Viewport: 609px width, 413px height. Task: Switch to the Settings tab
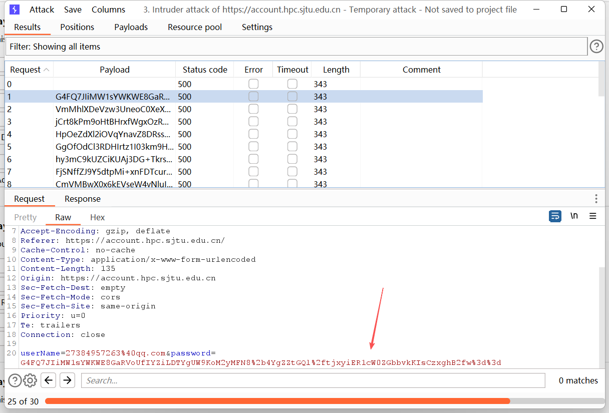tap(257, 27)
